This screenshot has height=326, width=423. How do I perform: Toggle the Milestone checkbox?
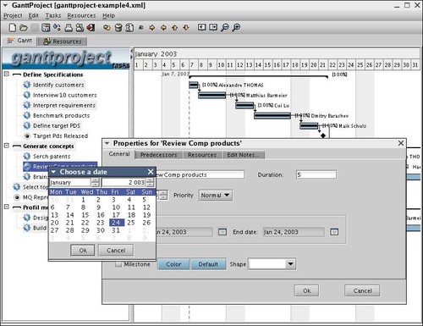[x=118, y=264]
